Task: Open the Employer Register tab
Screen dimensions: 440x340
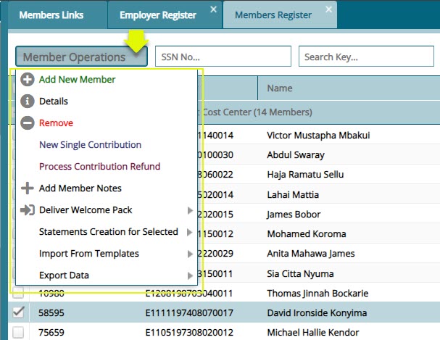Action: (157, 14)
